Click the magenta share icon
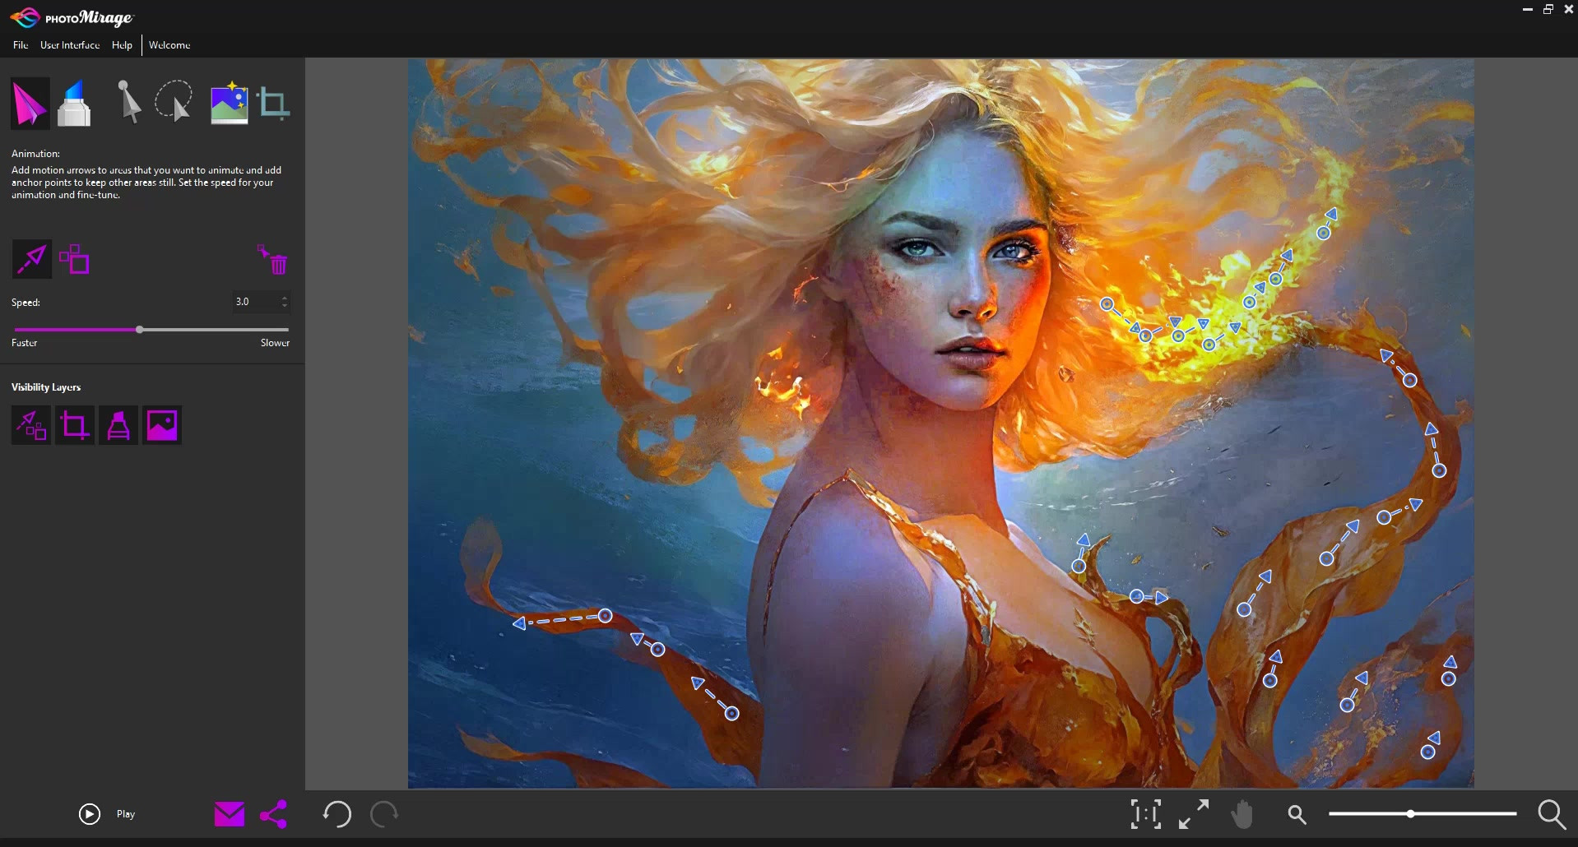Screen dimensions: 1578x847 coord(273,814)
